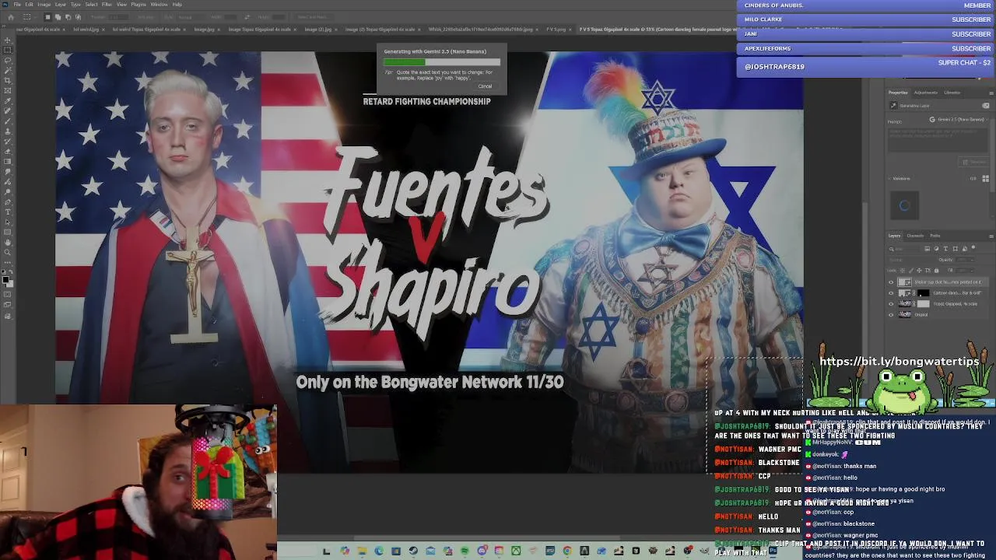This screenshot has height=560, width=996.
Task: Choose Add to Selection mode icon
Action: [58, 17]
